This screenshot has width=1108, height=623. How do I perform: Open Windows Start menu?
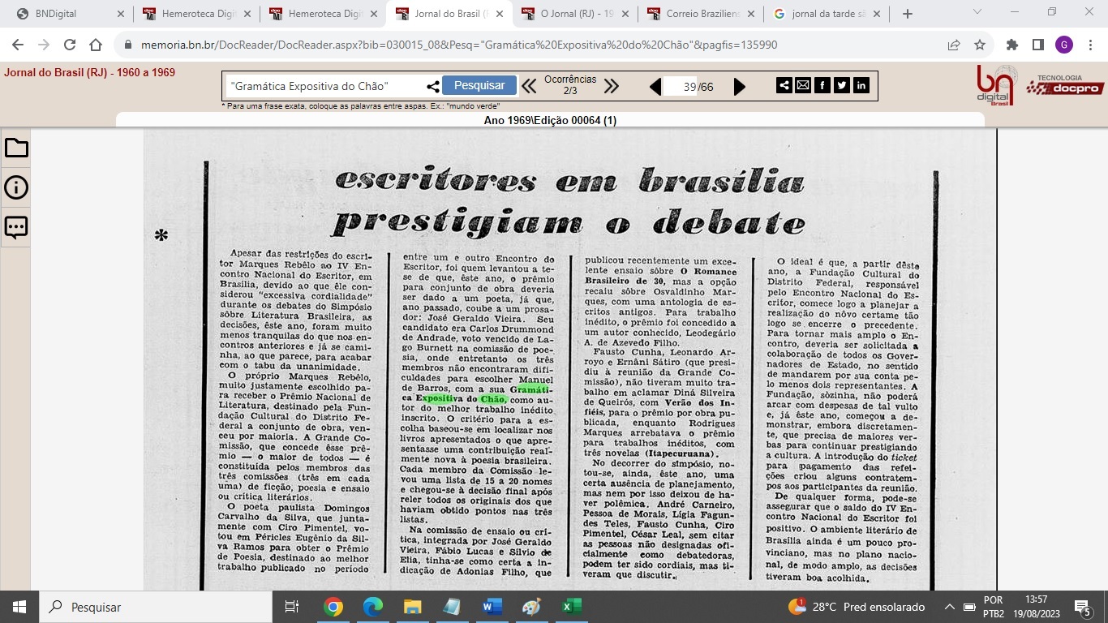point(19,607)
